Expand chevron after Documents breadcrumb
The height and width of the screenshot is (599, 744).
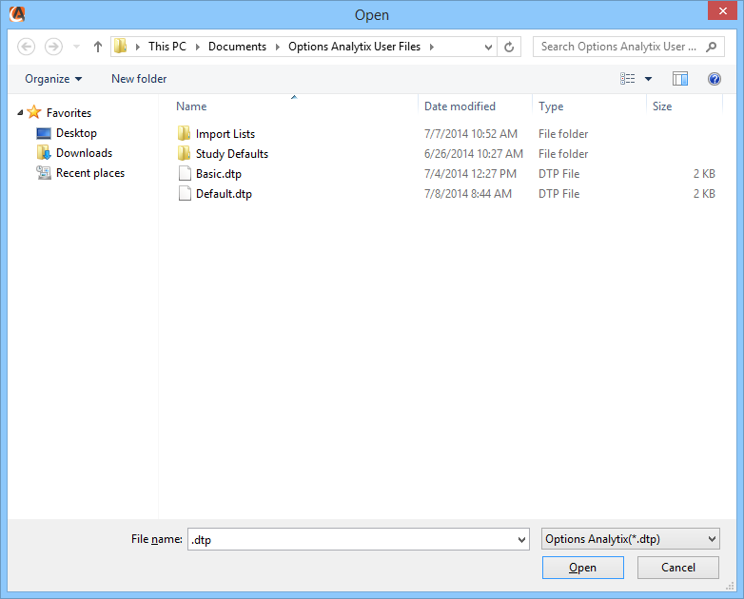coord(278,47)
